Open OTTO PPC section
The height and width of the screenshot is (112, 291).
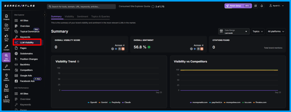coord(6,38)
